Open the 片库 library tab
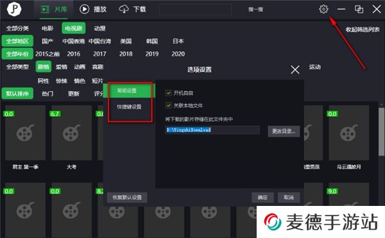Image resolution: width=385 pixels, height=238 pixels. click(54, 10)
